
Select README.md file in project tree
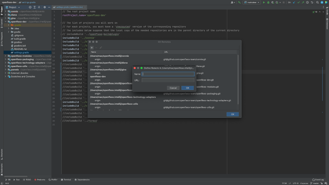(20, 49)
